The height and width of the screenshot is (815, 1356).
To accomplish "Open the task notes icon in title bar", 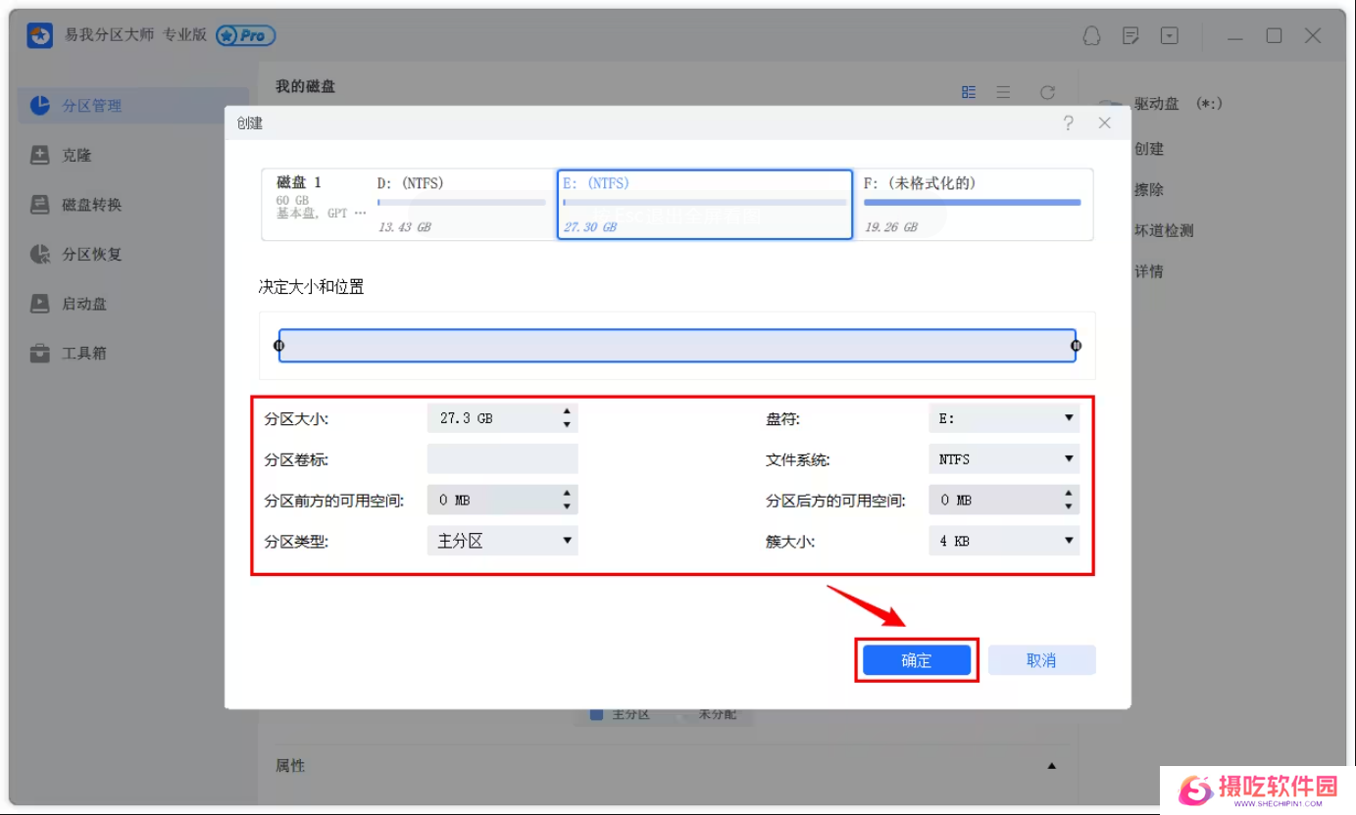I will coord(1130,36).
